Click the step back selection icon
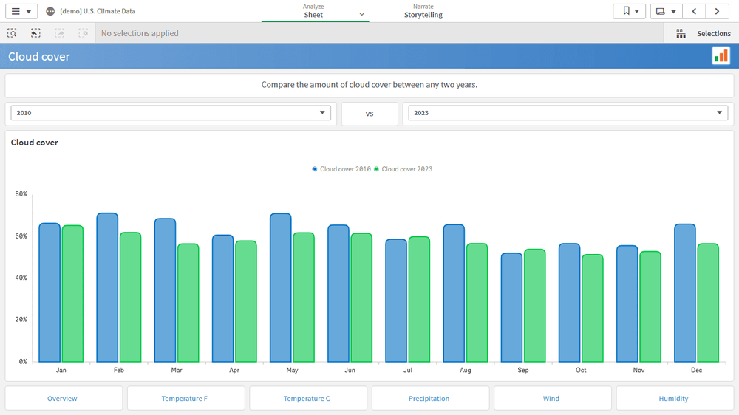This screenshot has height=415, width=739. click(35, 33)
